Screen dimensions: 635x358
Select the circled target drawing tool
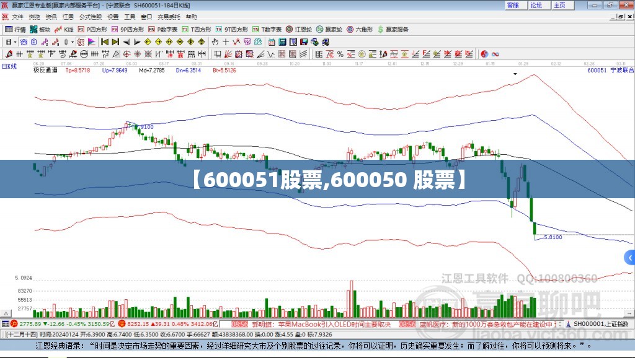click(x=127, y=54)
